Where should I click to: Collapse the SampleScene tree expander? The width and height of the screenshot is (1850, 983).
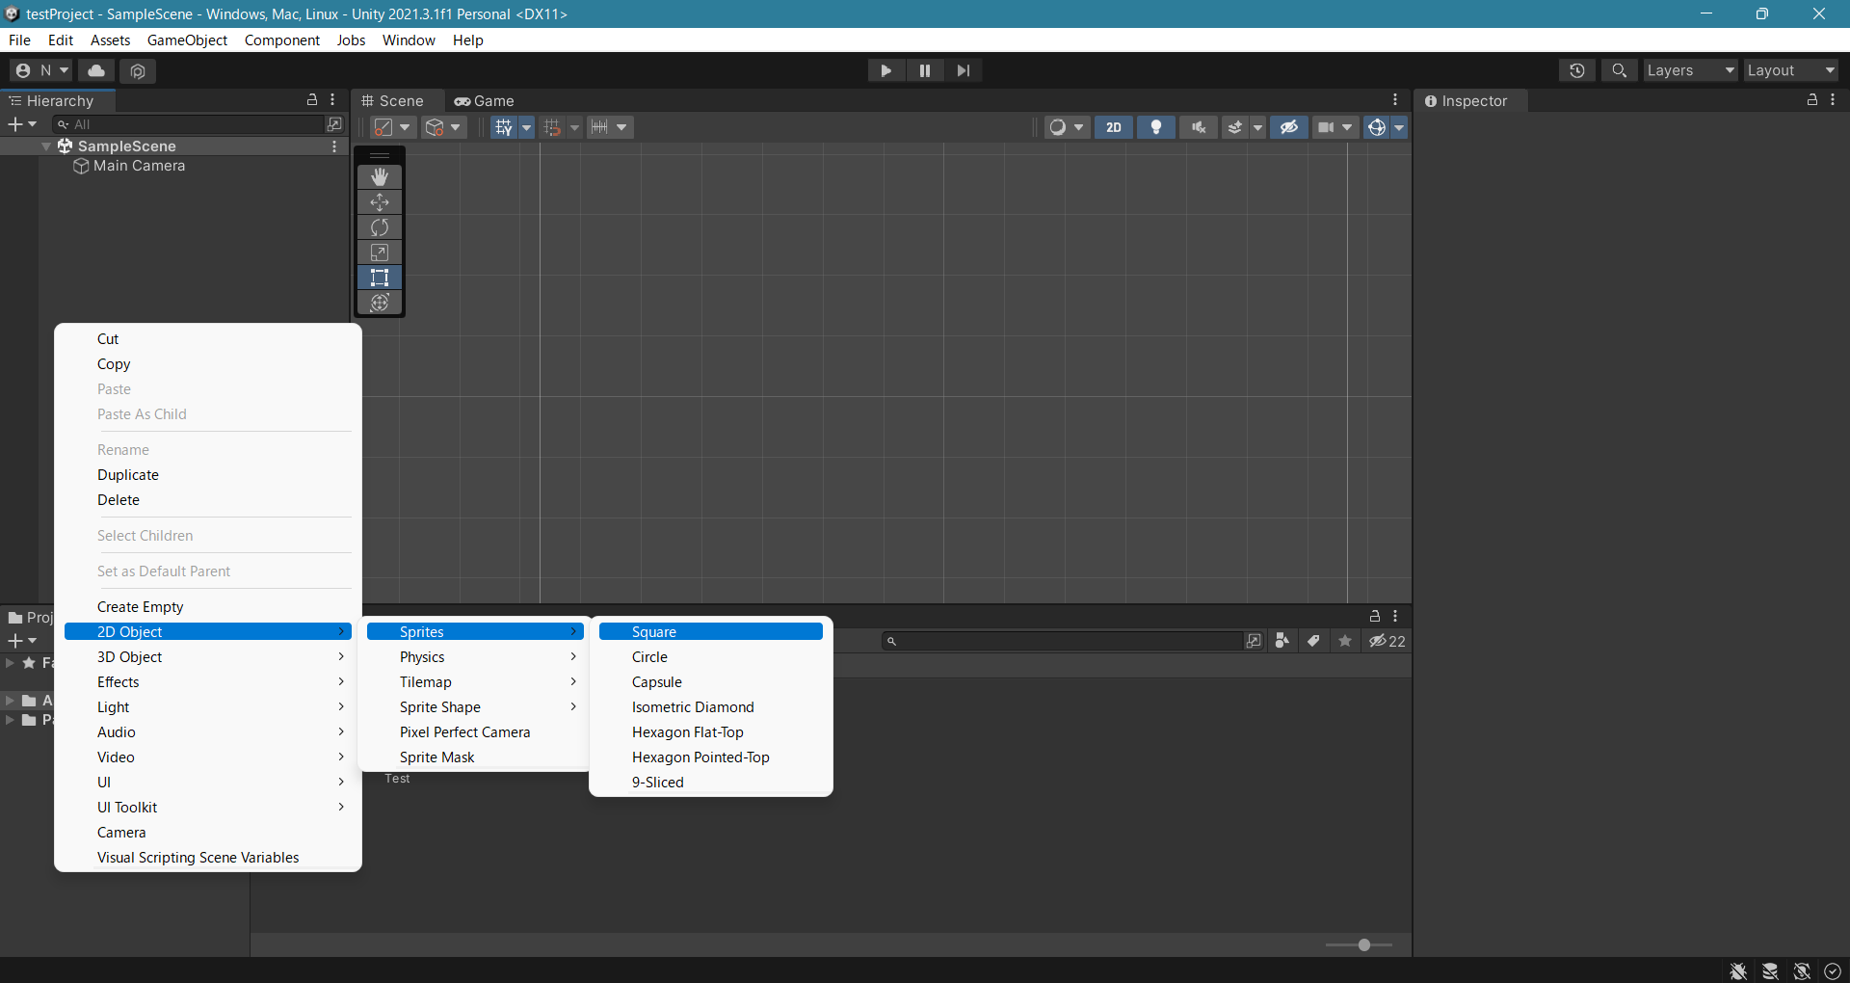(46, 146)
